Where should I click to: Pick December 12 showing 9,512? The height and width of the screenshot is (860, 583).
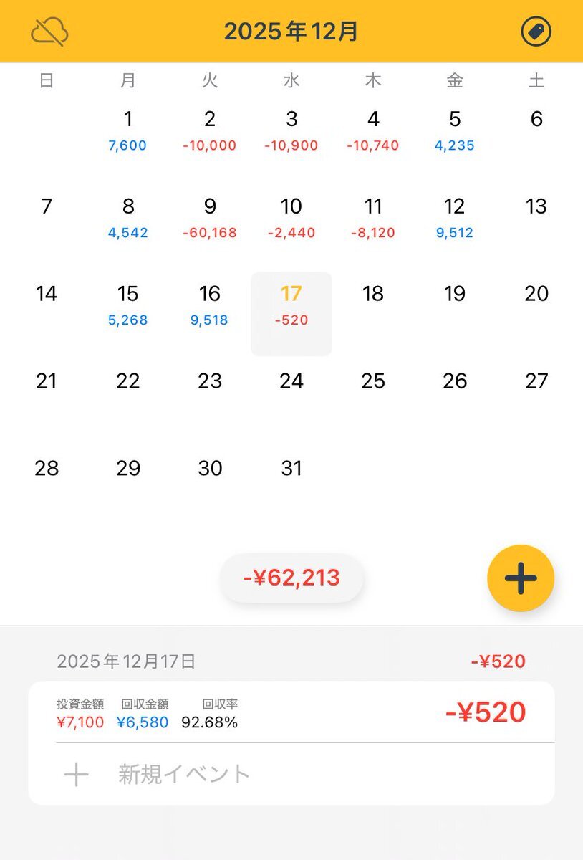tap(455, 218)
